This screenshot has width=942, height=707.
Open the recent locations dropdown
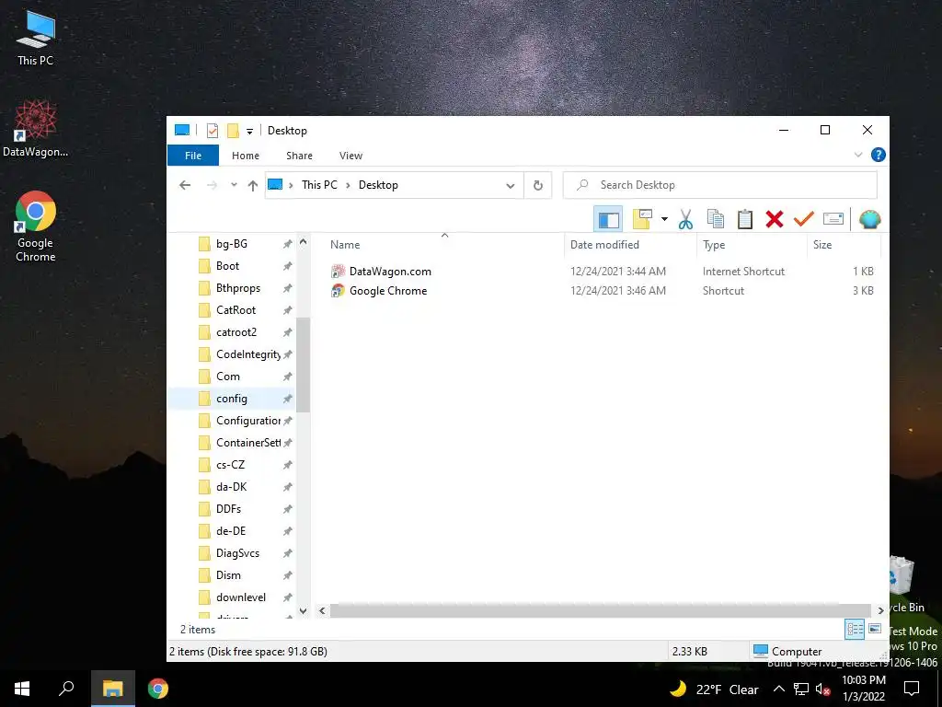coord(234,185)
